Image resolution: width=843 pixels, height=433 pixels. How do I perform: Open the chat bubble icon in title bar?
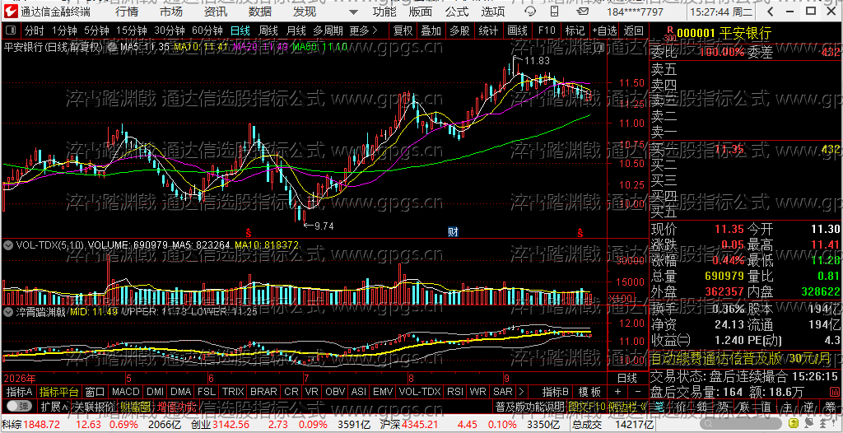[583, 11]
